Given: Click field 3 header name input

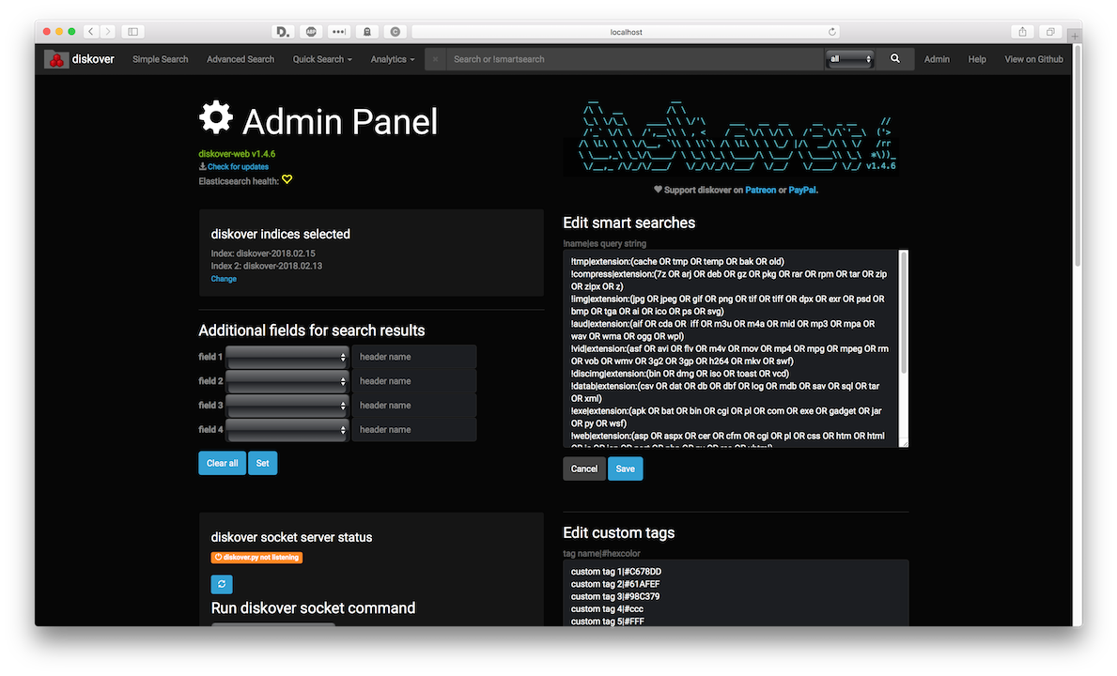Looking at the screenshot, I should click(414, 406).
